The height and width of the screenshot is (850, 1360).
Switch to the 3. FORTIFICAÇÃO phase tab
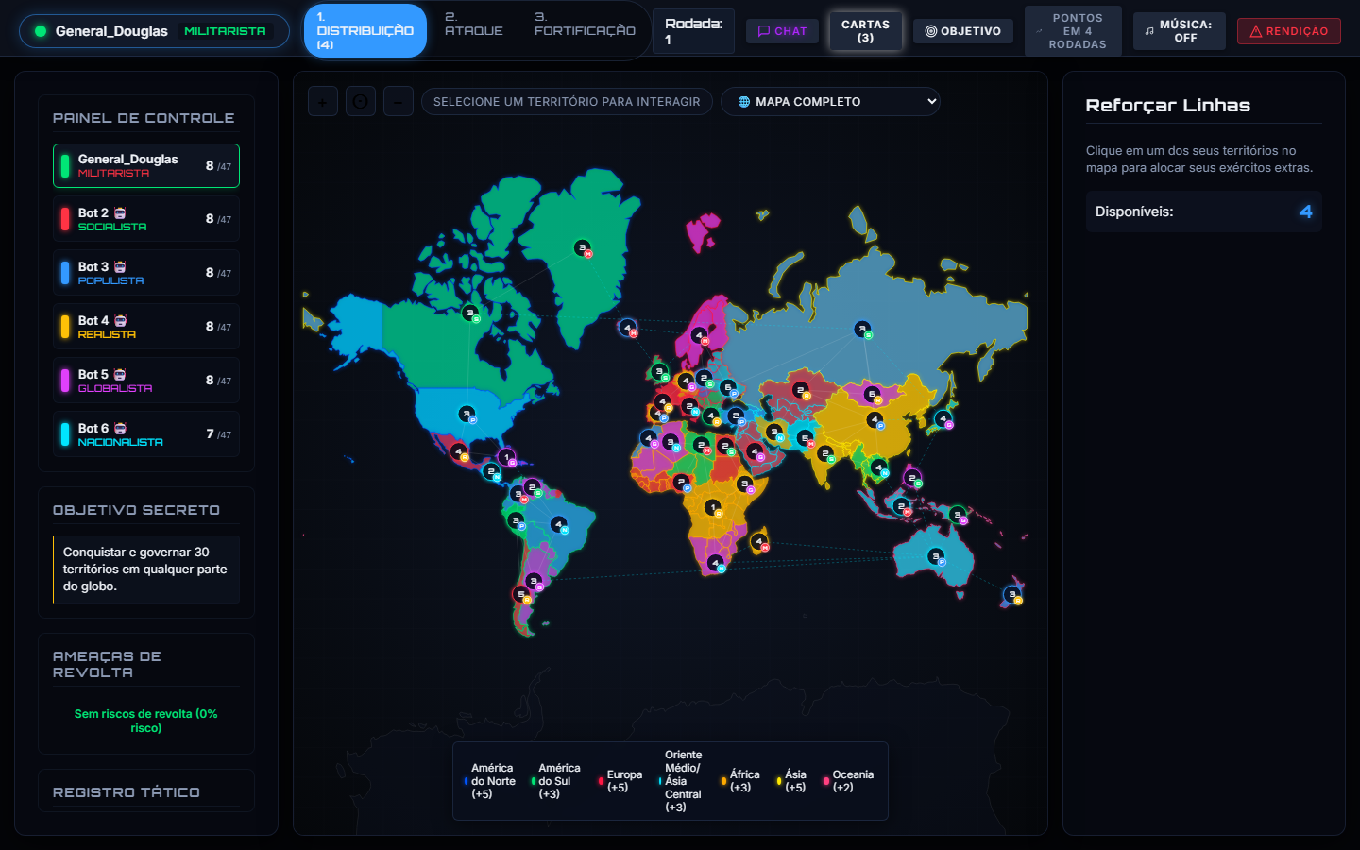[585, 25]
